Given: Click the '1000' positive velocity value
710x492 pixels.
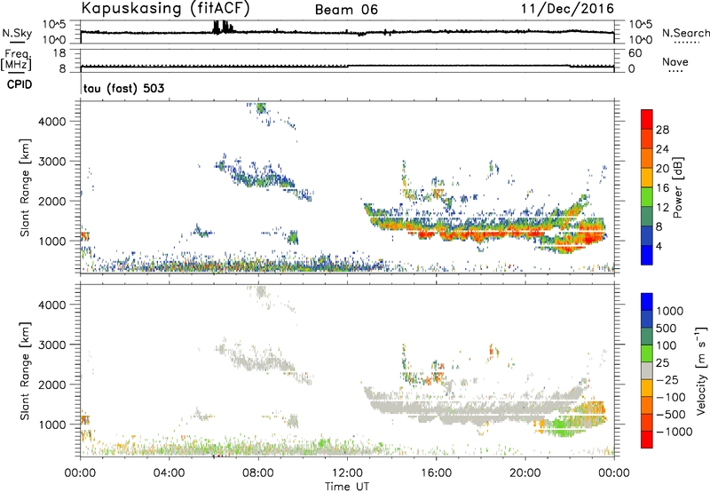Looking at the screenshot, I should [x=669, y=311].
